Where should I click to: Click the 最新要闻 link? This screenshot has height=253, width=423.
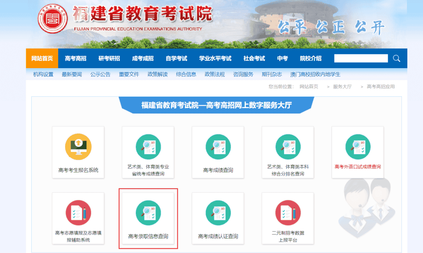click(72, 74)
